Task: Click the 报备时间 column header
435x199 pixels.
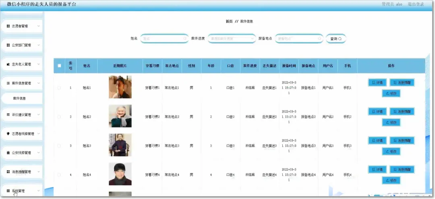Action: click(x=289, y=66)
